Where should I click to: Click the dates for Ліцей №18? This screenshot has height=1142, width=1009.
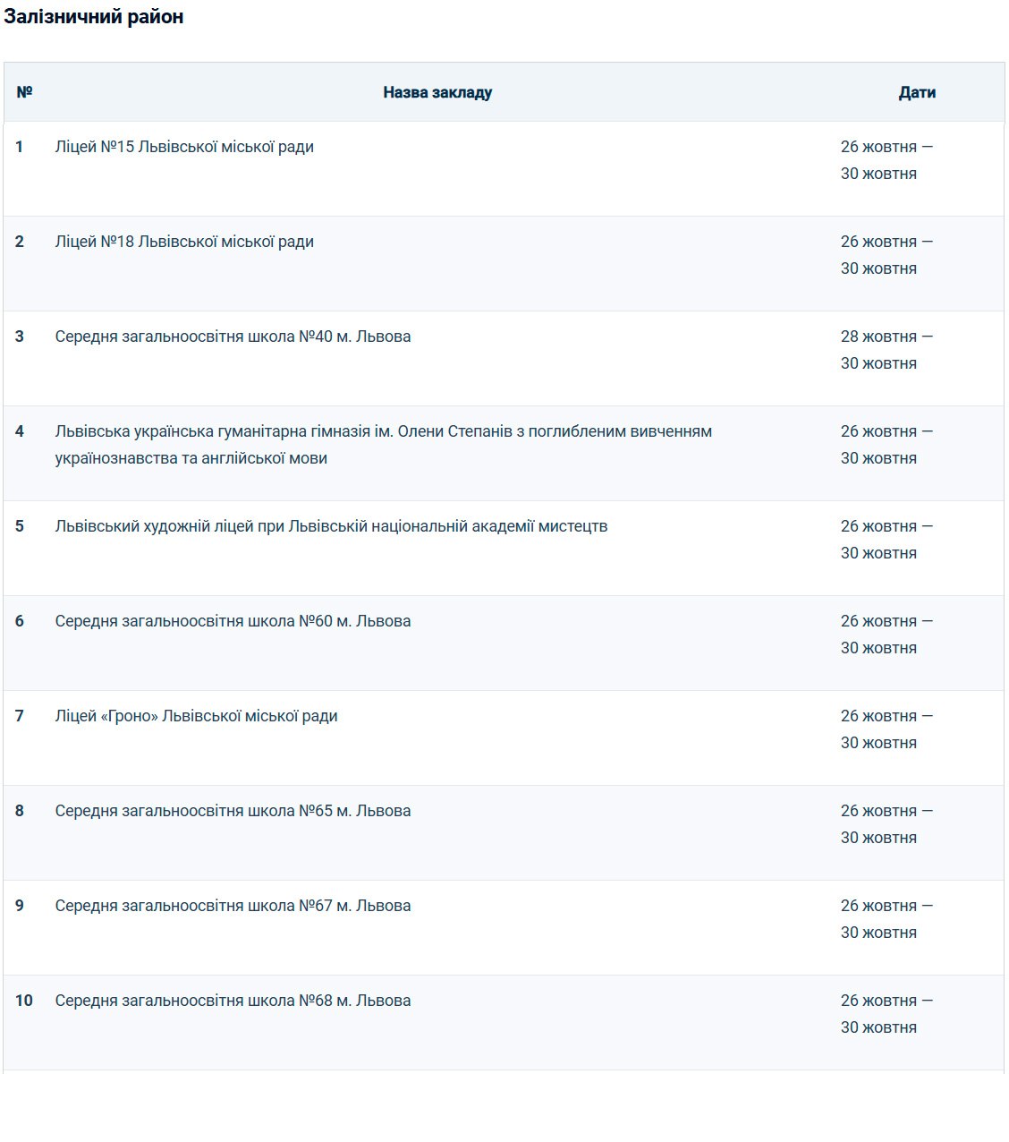click(x=886, y=255)
